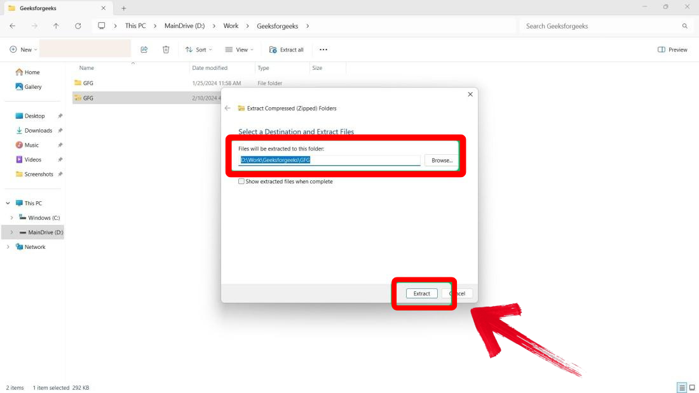
Task: Click the Share icon in the toolbar
Action: pos(144,50)
